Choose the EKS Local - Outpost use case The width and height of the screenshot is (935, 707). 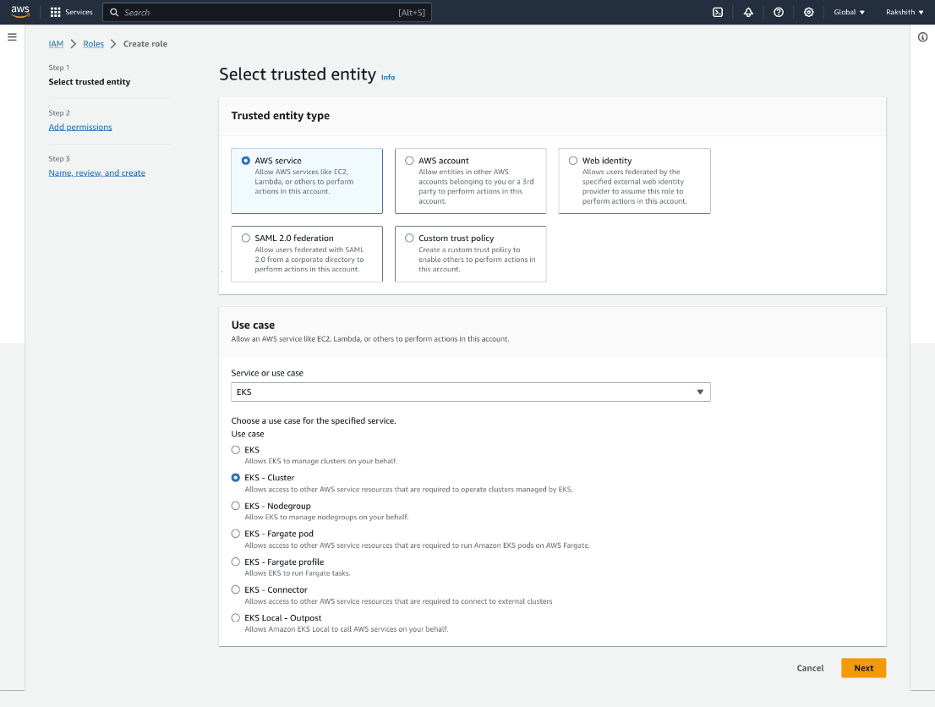(x=236, y=617)
